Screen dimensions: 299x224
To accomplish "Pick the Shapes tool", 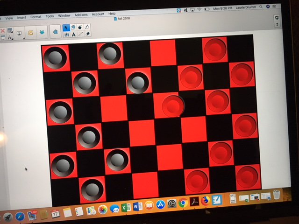I will (73, 28).
